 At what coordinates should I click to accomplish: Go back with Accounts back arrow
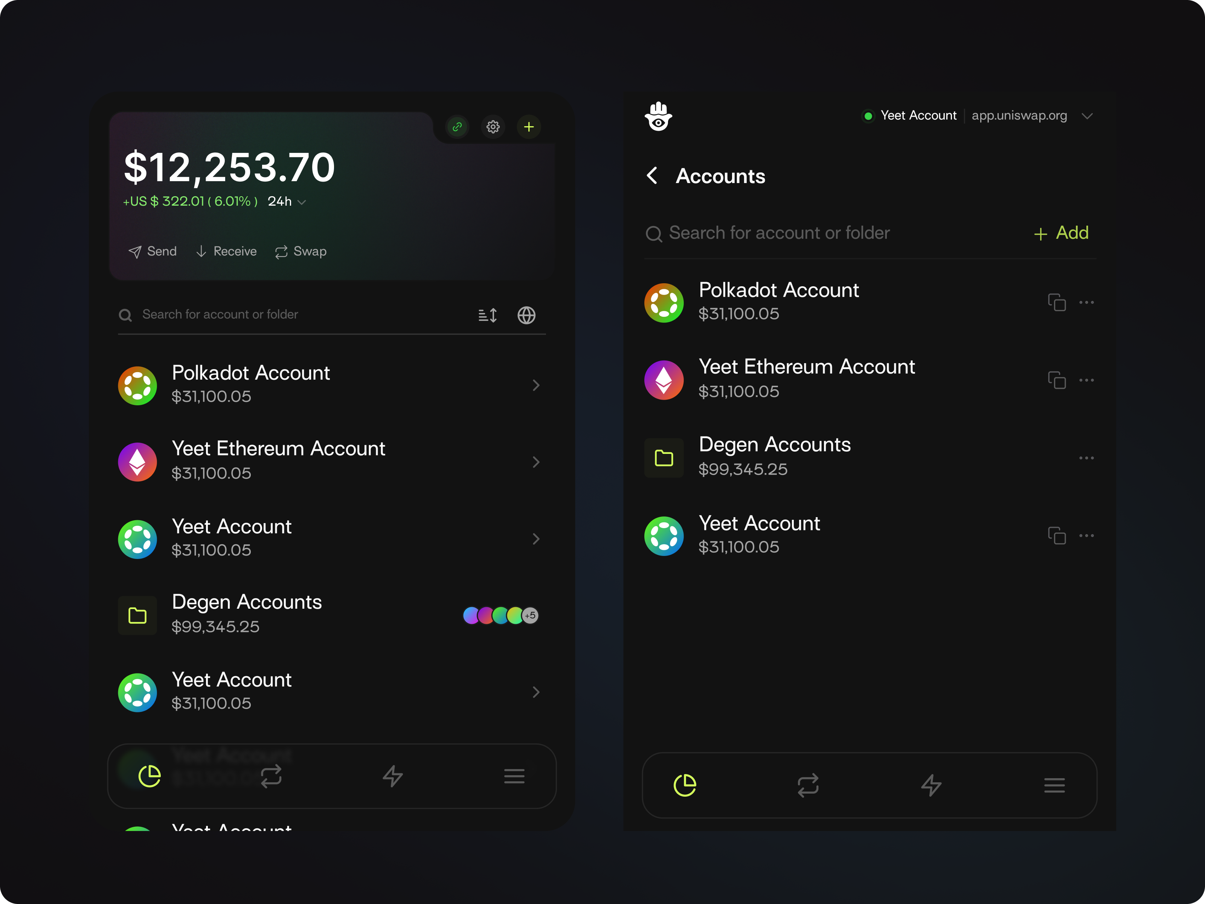(652, 176)
